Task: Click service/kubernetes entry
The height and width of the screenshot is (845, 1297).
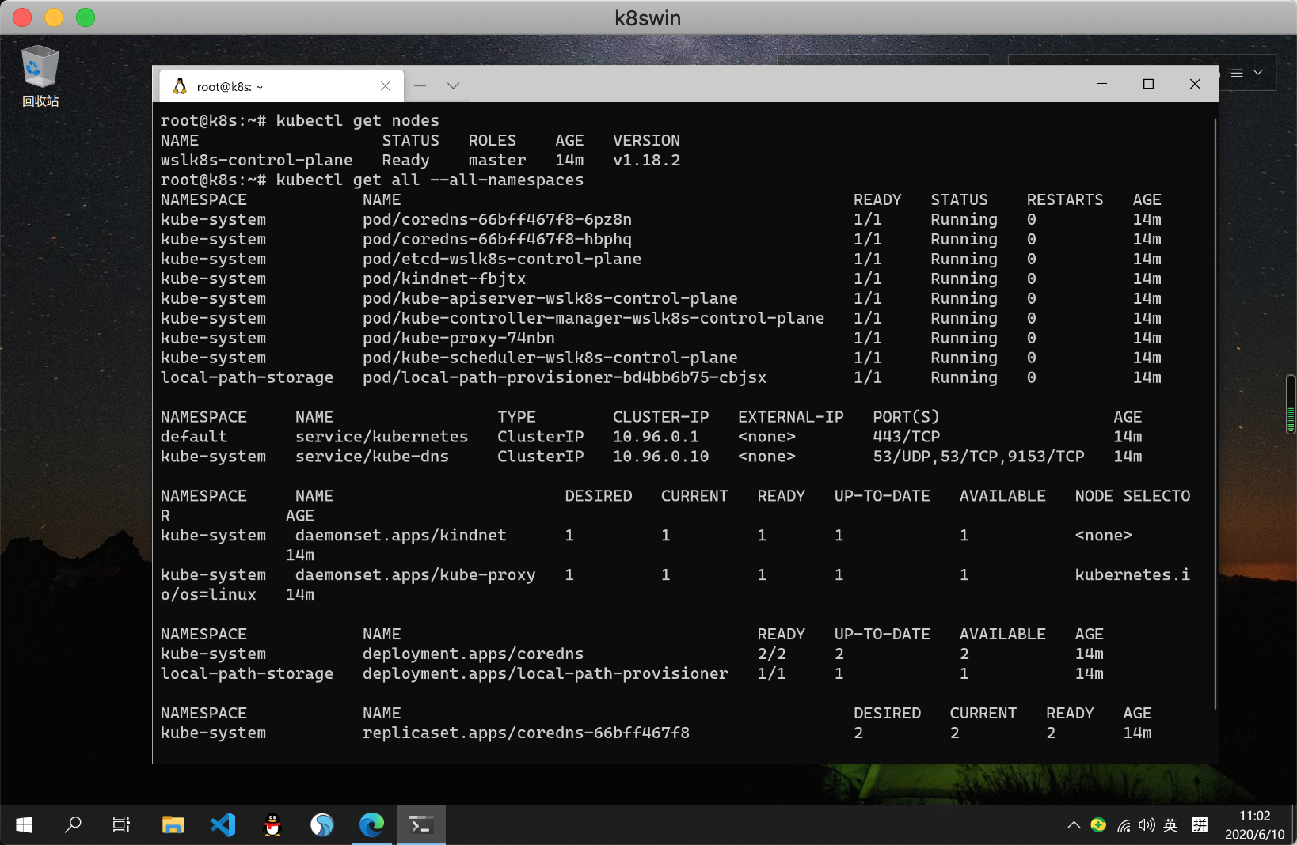Action: click(x=382, y=437)
